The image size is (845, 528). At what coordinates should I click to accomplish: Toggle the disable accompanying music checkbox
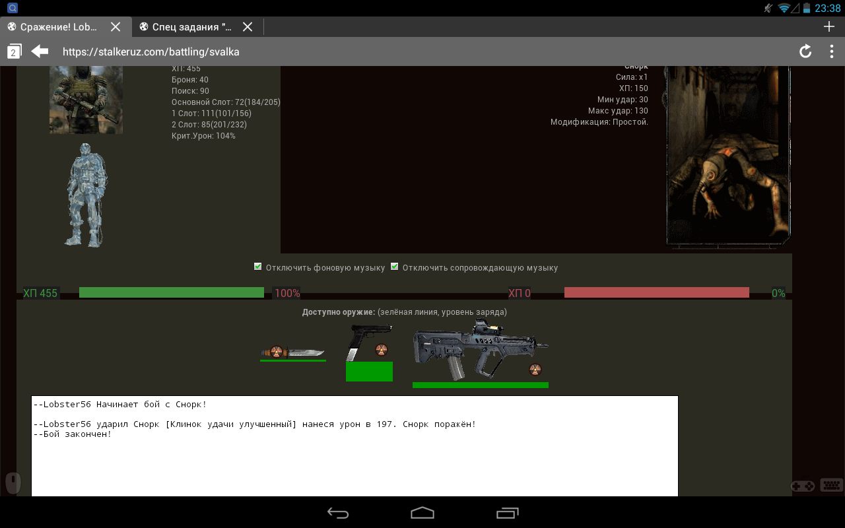(x=395, y=267)
